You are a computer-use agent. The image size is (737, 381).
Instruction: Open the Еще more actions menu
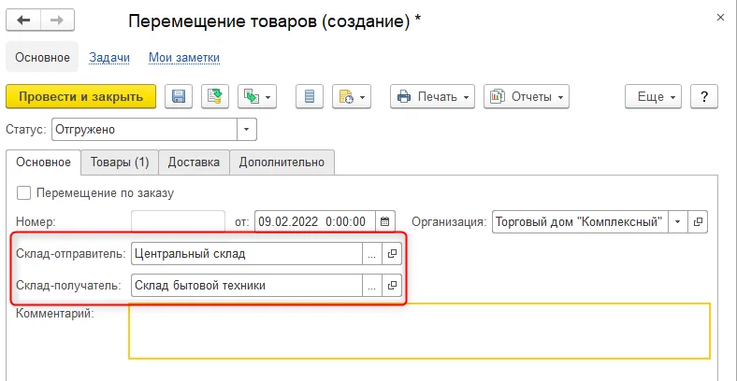pyautogui.click(x=653, y=97)
